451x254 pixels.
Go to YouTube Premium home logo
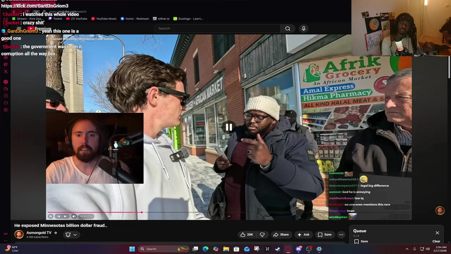[39, 29]
